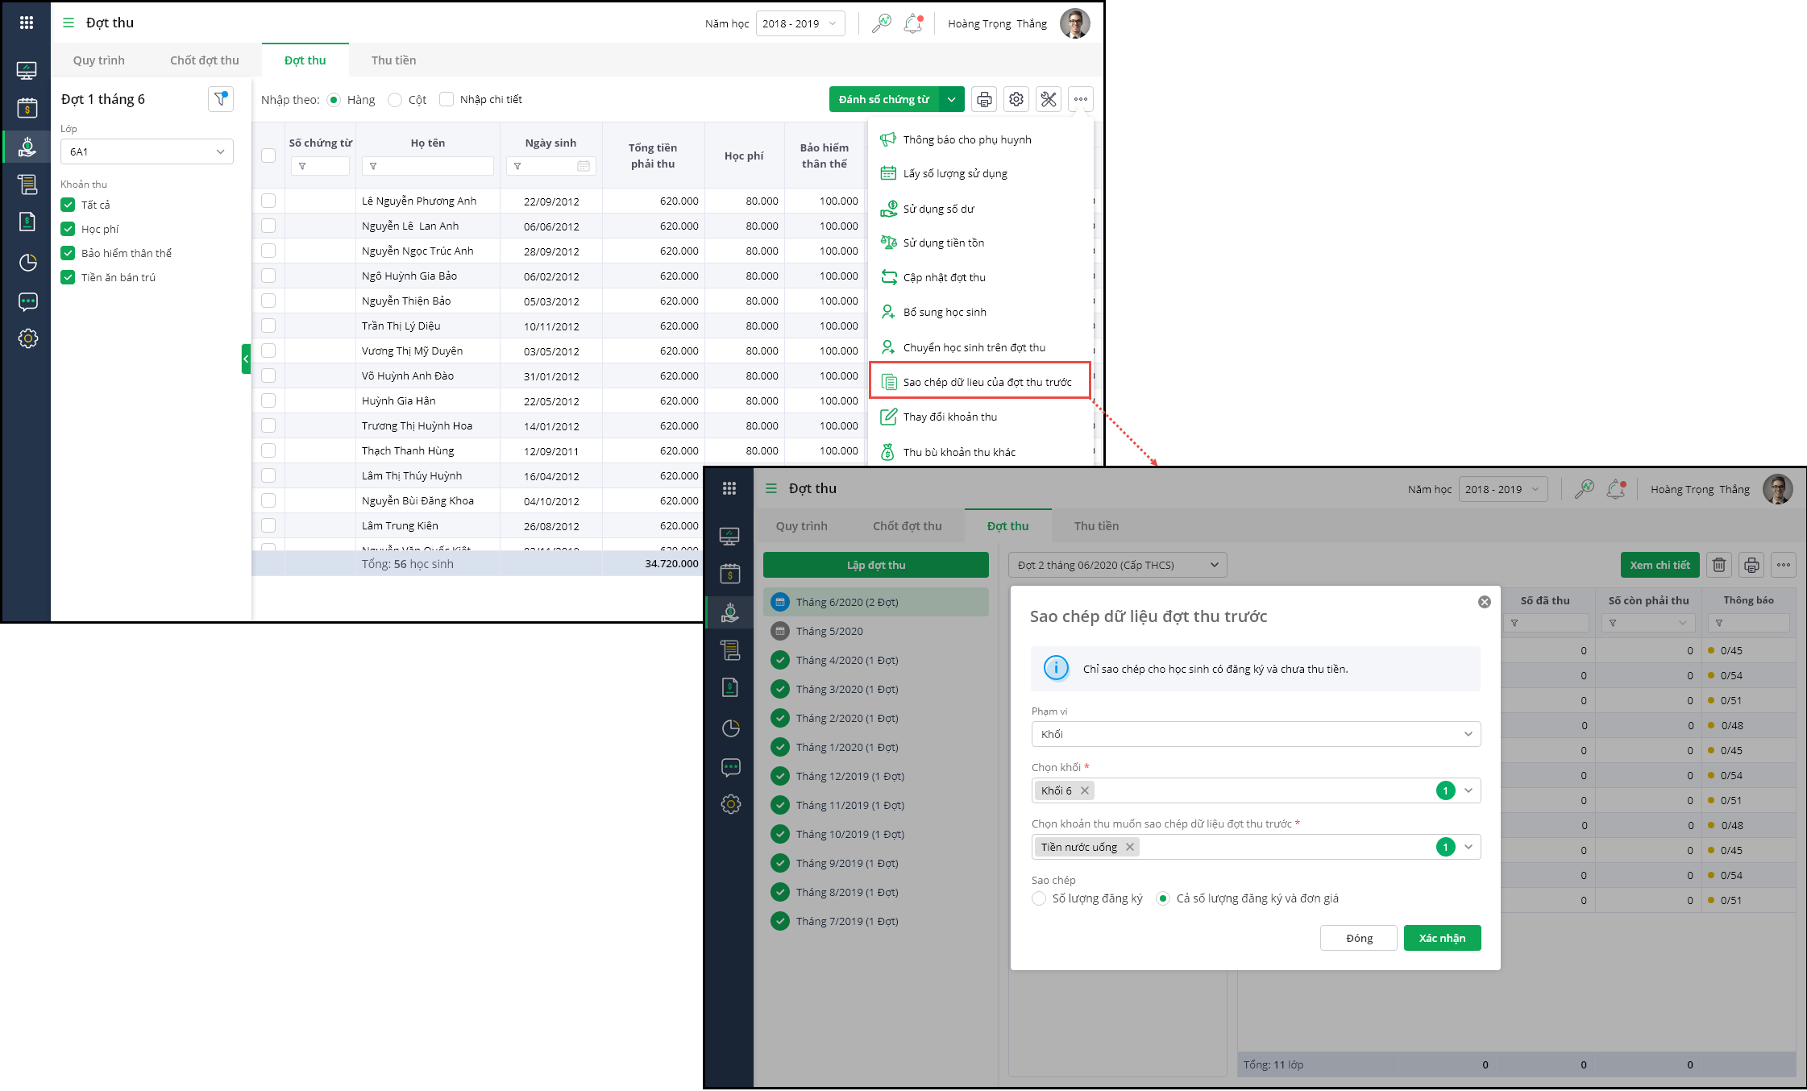The height and width of the screenshot is (1091, 1807).
Task: Uncheck the Học phí checkbox
Action: pyautogui.click(x=69, y=229)
